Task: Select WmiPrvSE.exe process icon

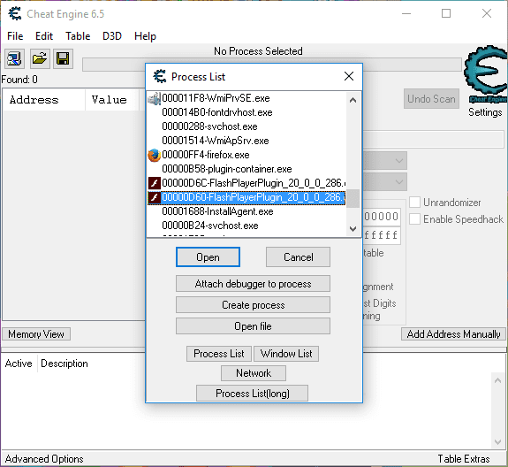Action: tap(155, 98)
